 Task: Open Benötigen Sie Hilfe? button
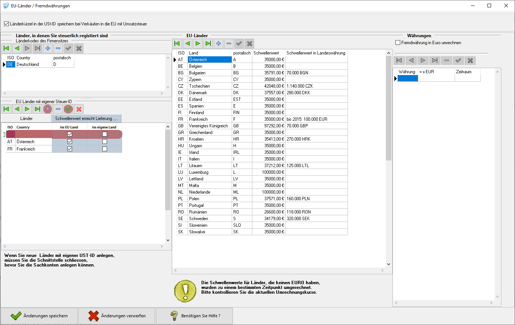[195, 316]
